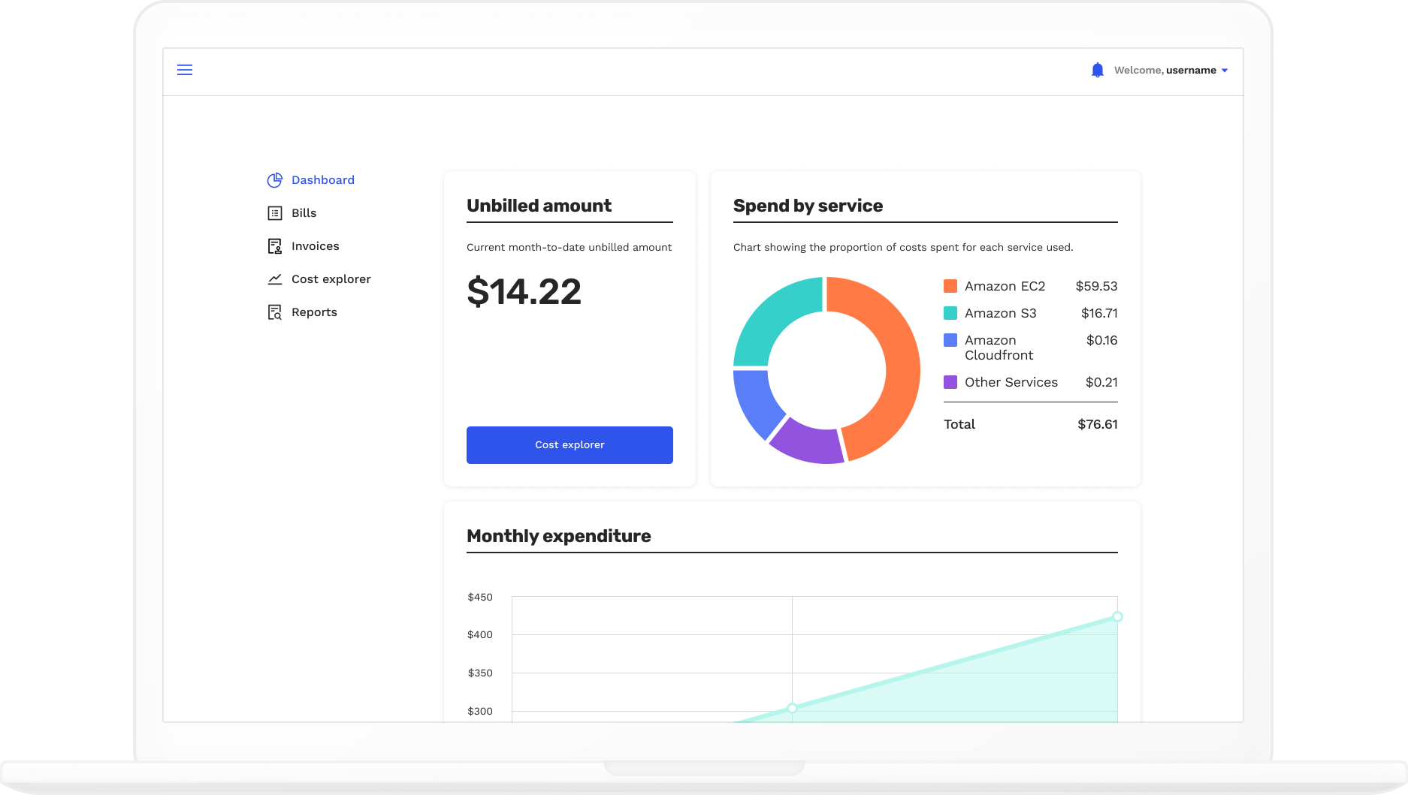Image resolution: width=1408 pixels, height=795 pixels.
Task: Click the $0.16 value
Action: [x=1101, y=340]
